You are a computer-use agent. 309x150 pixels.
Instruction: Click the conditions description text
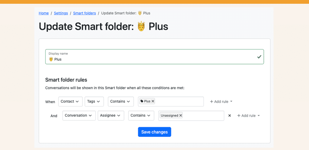tap(115, 88)
